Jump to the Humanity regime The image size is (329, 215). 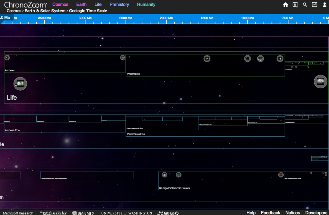(146, 4)
